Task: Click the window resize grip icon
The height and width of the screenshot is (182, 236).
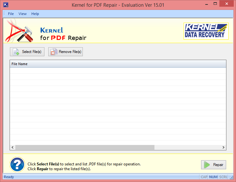Action: 232,178
